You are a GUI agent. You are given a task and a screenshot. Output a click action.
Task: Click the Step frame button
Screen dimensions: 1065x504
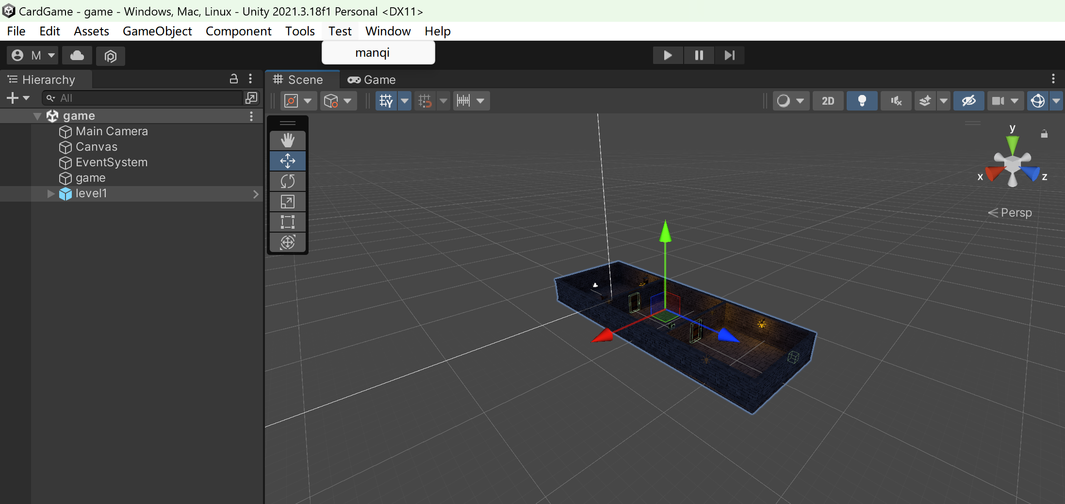[x=729, y=55]
